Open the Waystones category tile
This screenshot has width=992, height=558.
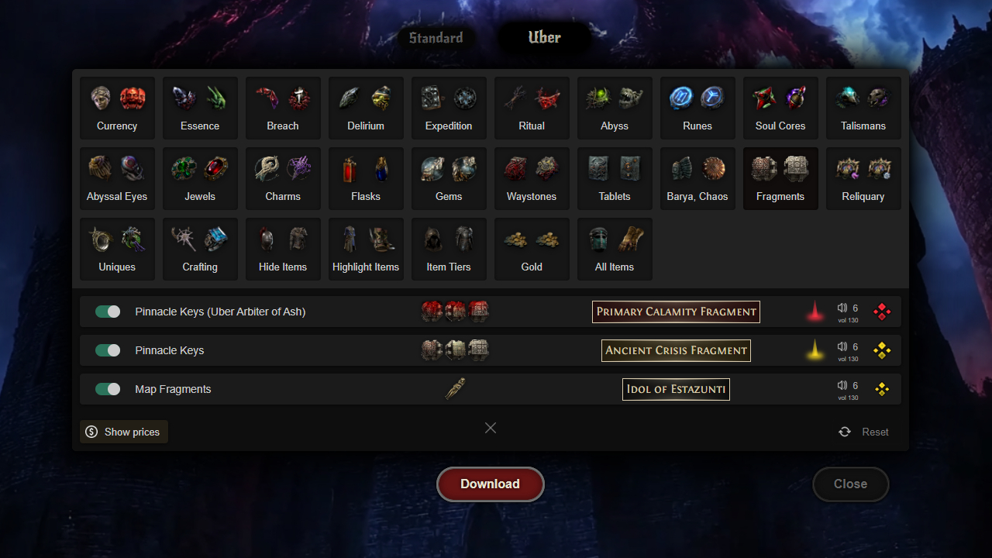(532, 178)
